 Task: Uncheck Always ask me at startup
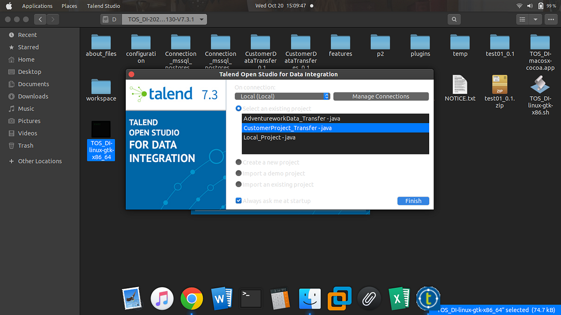click(238, 201)
